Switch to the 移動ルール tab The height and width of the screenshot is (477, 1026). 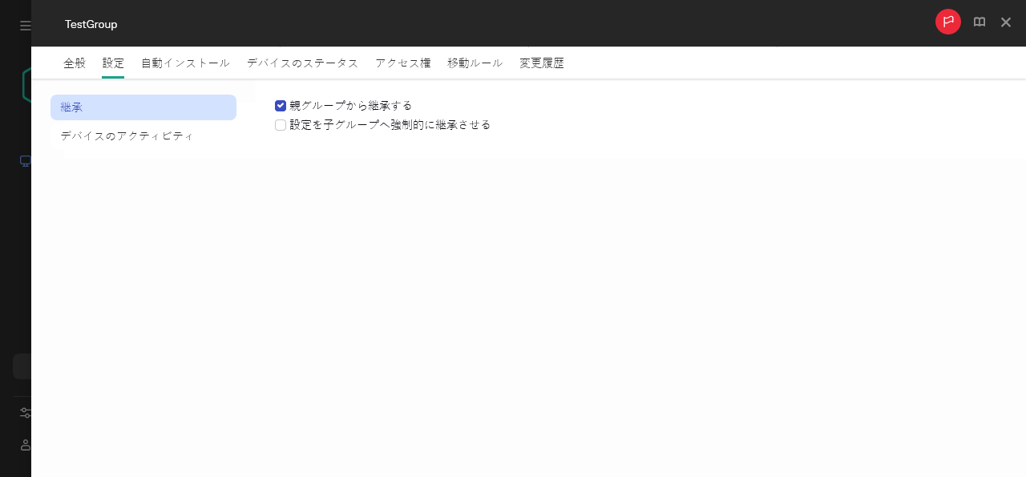[475, 63]
